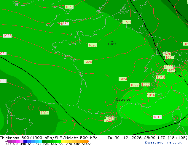Select the 1032 isobar label over Britain
The width and height of the screenshot is (188, 145).
click(69, 7)
